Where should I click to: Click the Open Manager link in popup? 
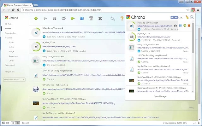(x=160, y=96)
